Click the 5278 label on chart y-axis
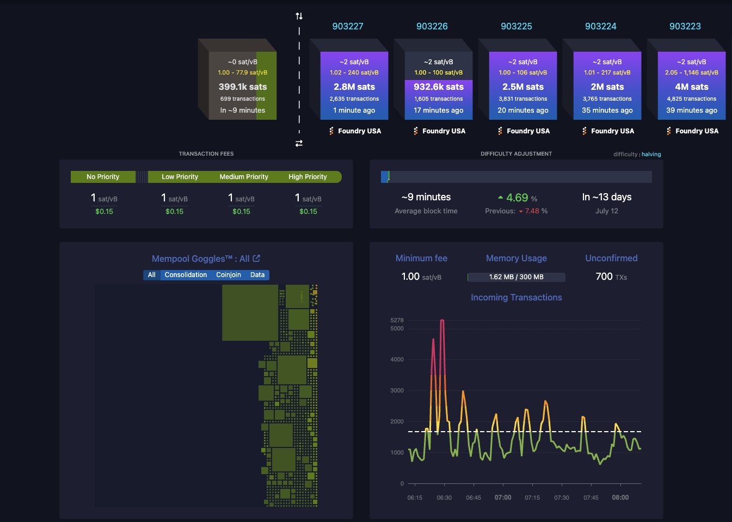Image resolution: width=732 pixels, height=522 pixels. click(397, 320)
